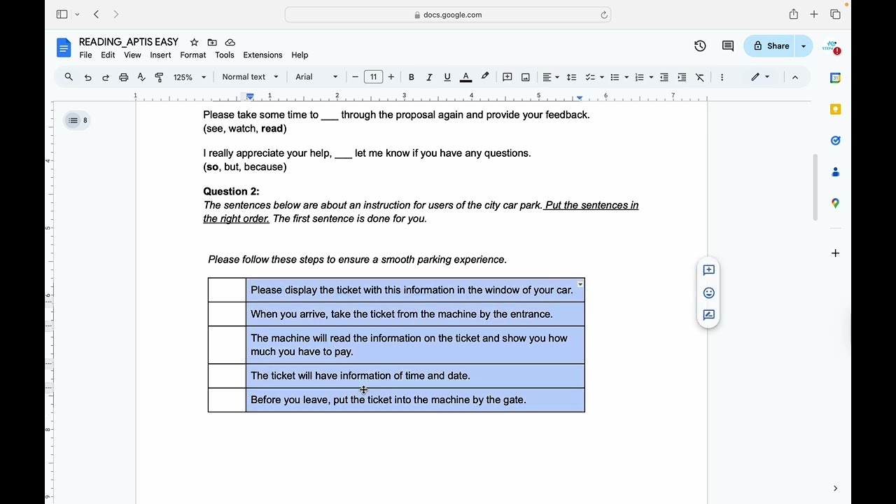Add a comment from side floating buttons
The height and width of the screenshot is (504, 896).
pos(709,269)
